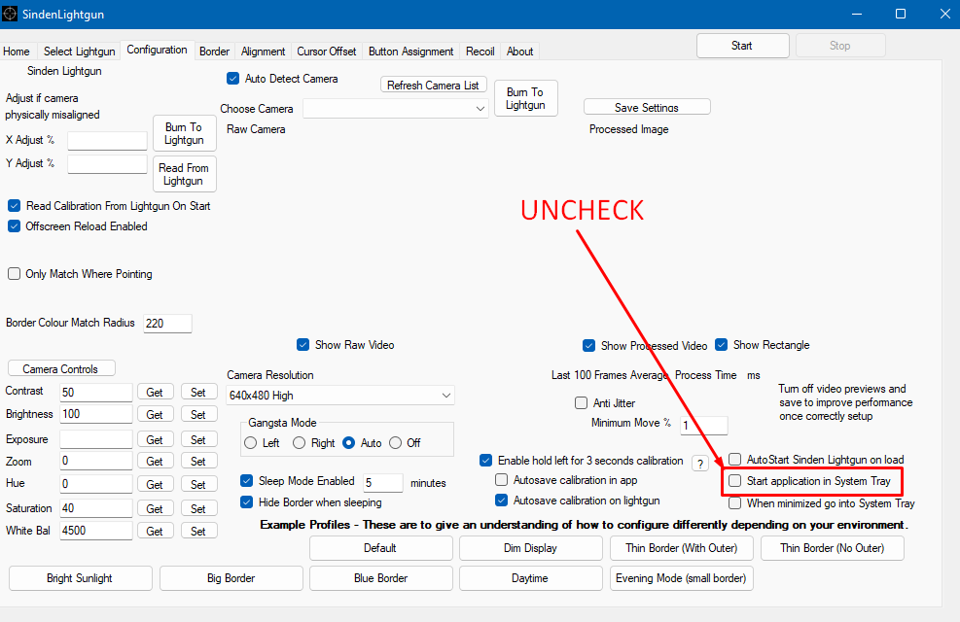
Task: Click the Refresh Camera List button
Action: pos(433,85)
